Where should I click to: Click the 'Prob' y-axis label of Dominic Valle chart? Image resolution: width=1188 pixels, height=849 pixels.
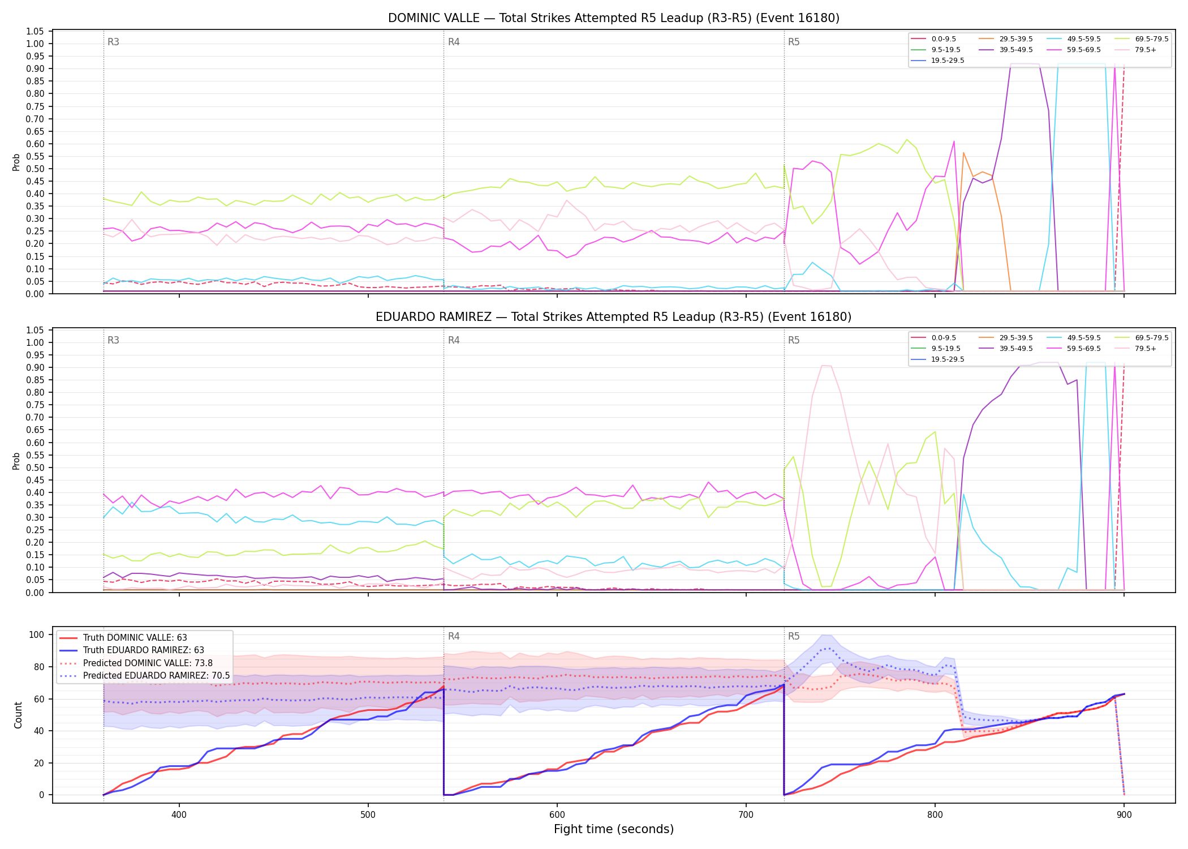16,162
